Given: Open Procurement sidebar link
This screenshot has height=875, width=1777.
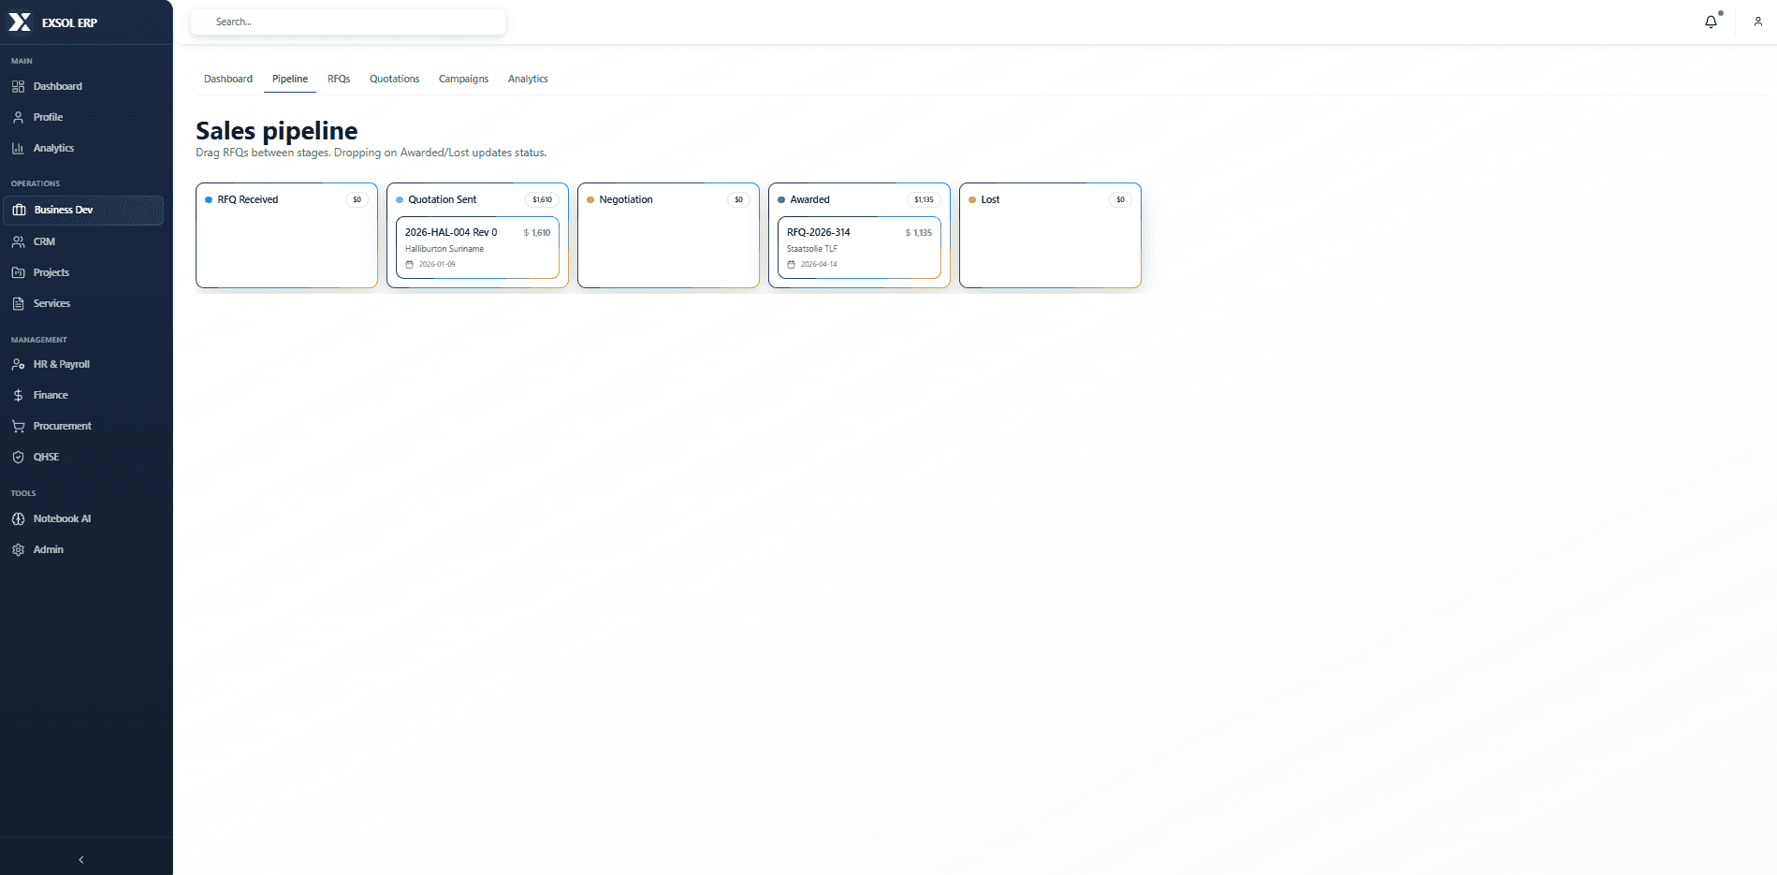Looking at the screenshot, I should click(x=82, y=426).
